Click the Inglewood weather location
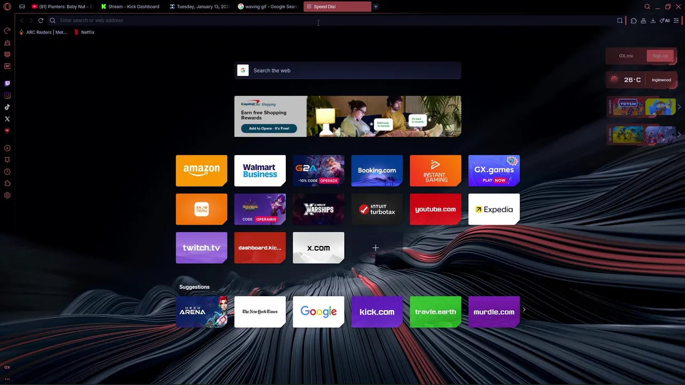 click(x=661, y=80)
